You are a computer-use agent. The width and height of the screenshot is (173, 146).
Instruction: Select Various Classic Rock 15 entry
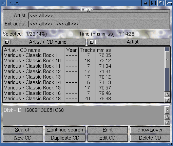click(83, 88)
